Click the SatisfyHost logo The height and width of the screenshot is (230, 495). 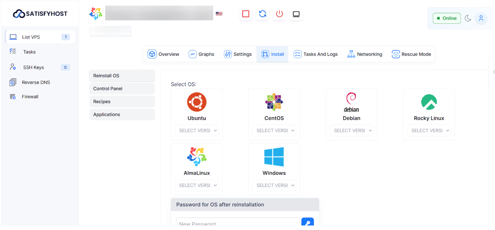tap(40, 14)
